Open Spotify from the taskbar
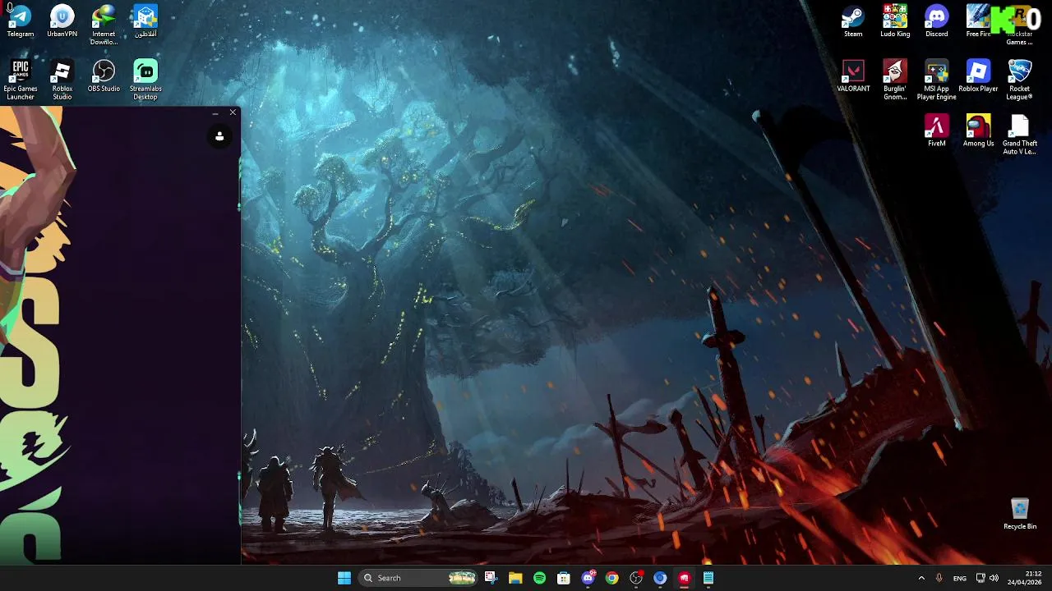Viewport: 1052px width, 591px height. click(539, 578)
